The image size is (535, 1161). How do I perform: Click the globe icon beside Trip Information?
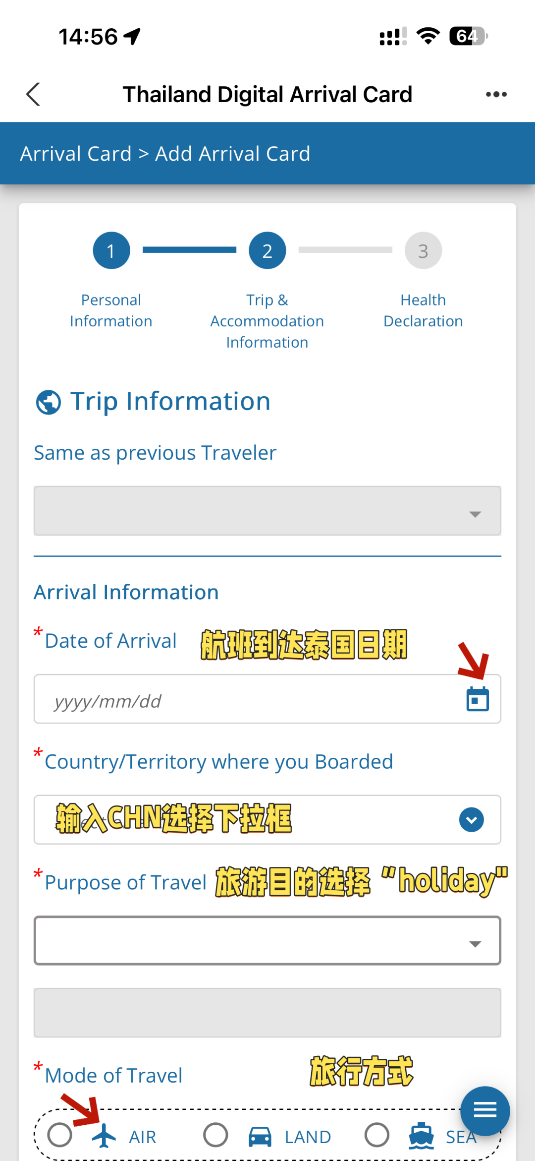[x=49, y=402]
